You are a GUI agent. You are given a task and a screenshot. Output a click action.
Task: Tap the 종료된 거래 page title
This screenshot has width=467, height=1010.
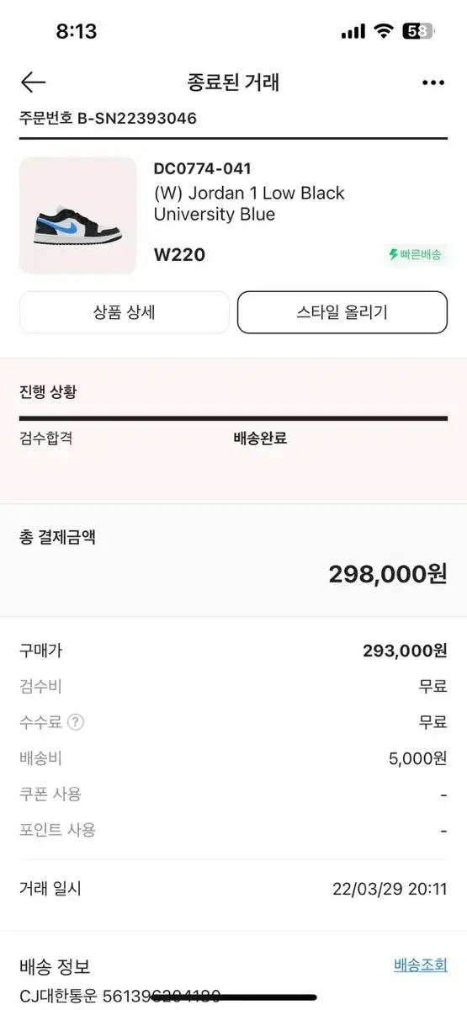[233, 82]
